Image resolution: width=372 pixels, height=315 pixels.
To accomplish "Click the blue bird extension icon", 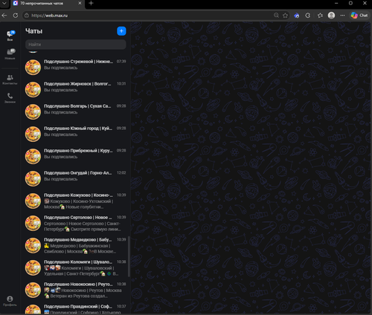I will click(x=296, y=16).
